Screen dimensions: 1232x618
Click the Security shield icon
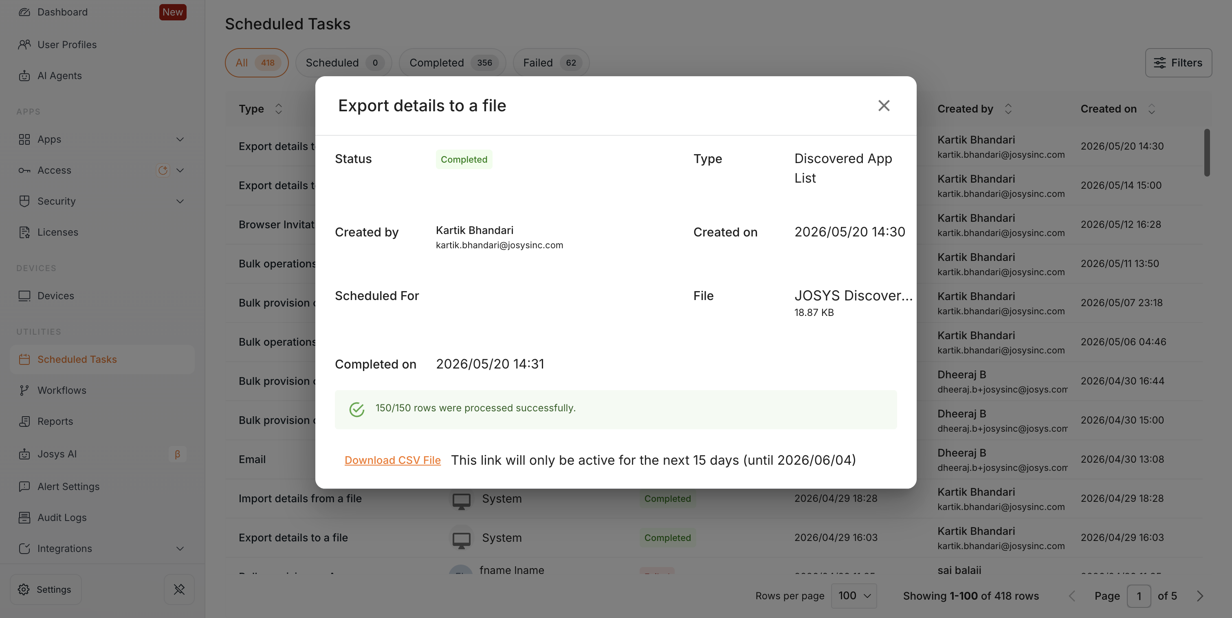[x=24, y=201]
